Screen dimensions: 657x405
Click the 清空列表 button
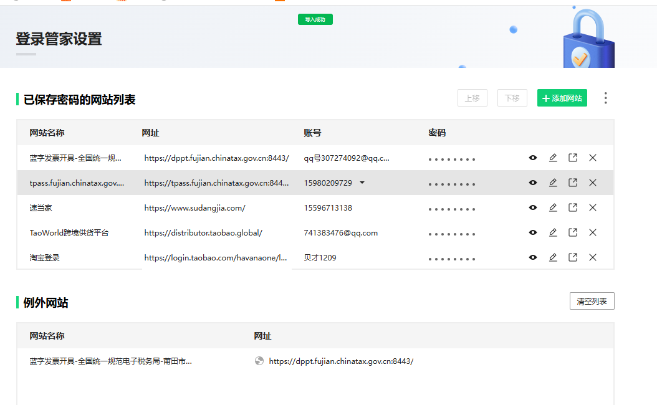(x=592, y=301)
